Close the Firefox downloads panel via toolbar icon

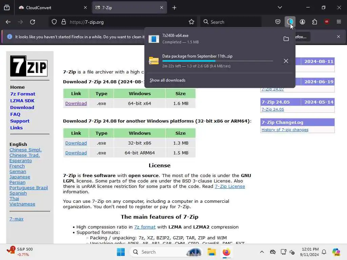[x=290, y=22]
